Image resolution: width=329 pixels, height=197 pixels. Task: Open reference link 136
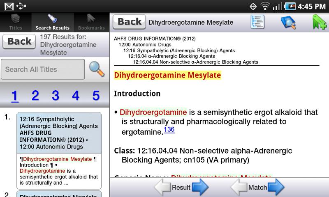[x=169, y=130]
